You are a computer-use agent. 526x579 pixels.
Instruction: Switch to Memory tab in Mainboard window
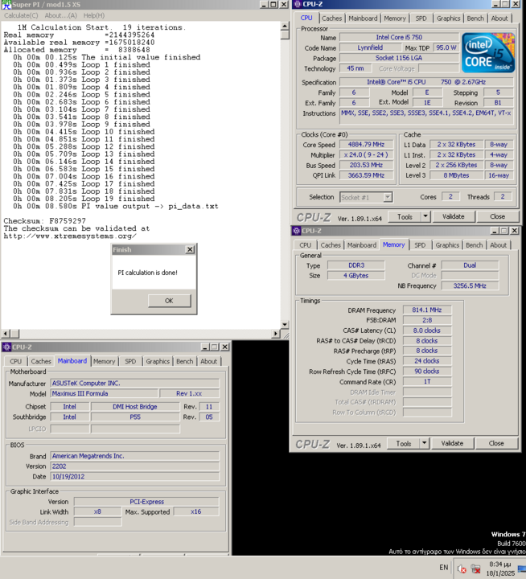(105, 361)
